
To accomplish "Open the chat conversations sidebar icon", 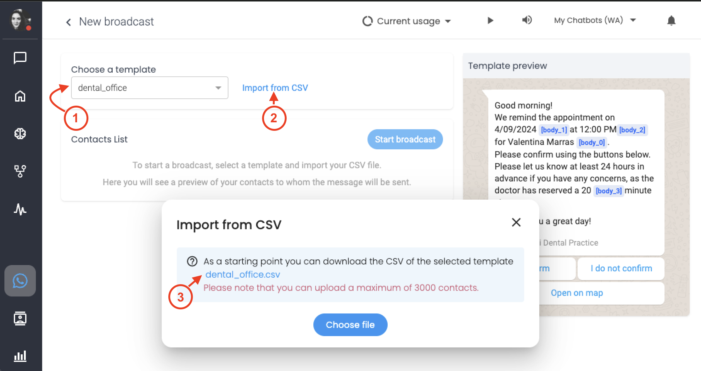I will click(x=20, y=58).
